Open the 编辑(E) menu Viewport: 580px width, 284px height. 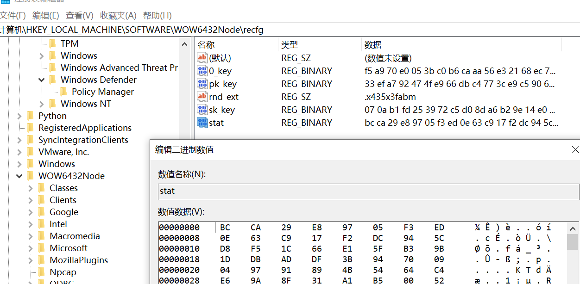(45, 15)
